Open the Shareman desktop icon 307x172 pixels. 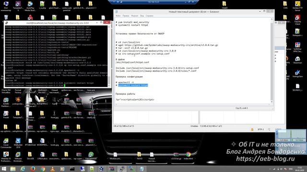tap(297, 60)
